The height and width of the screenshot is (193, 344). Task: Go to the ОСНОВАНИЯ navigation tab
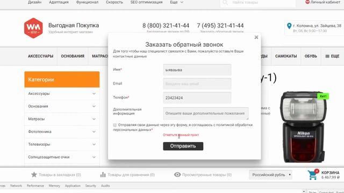click(x=73, y=56)
